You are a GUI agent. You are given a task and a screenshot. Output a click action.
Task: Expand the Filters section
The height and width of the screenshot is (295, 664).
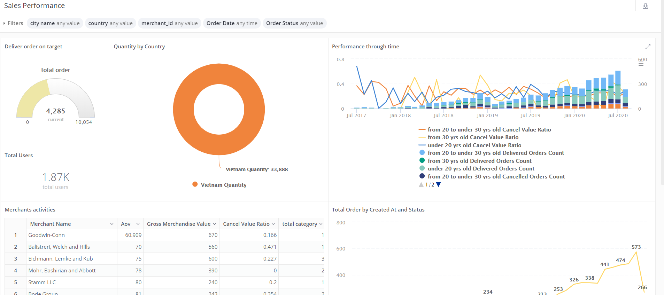click(13, 23)
